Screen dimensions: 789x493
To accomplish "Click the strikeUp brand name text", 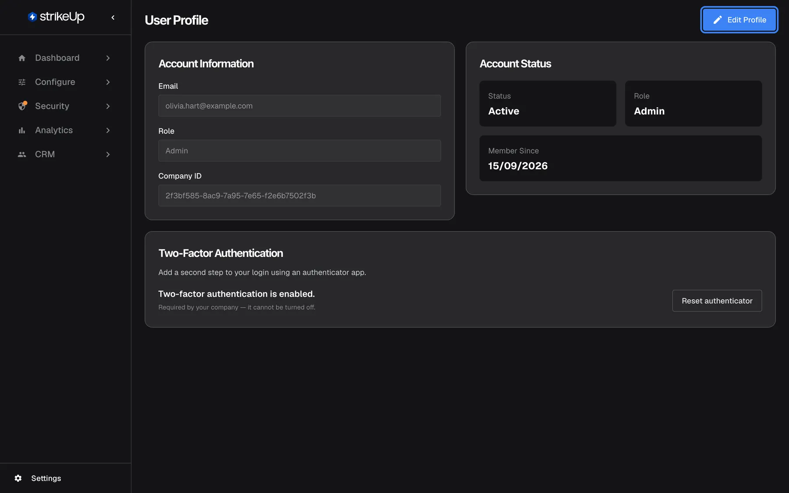I will pos(62,17).
